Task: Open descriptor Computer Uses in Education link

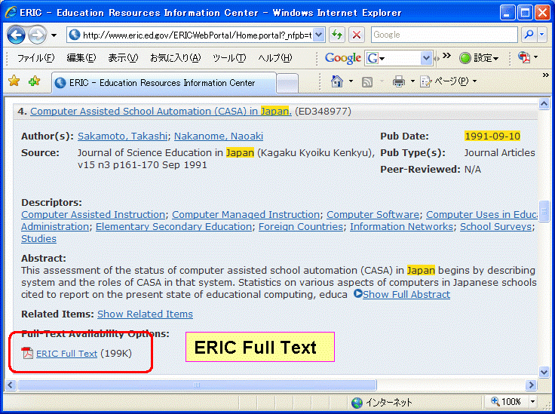Action: (x=482, y=214)
